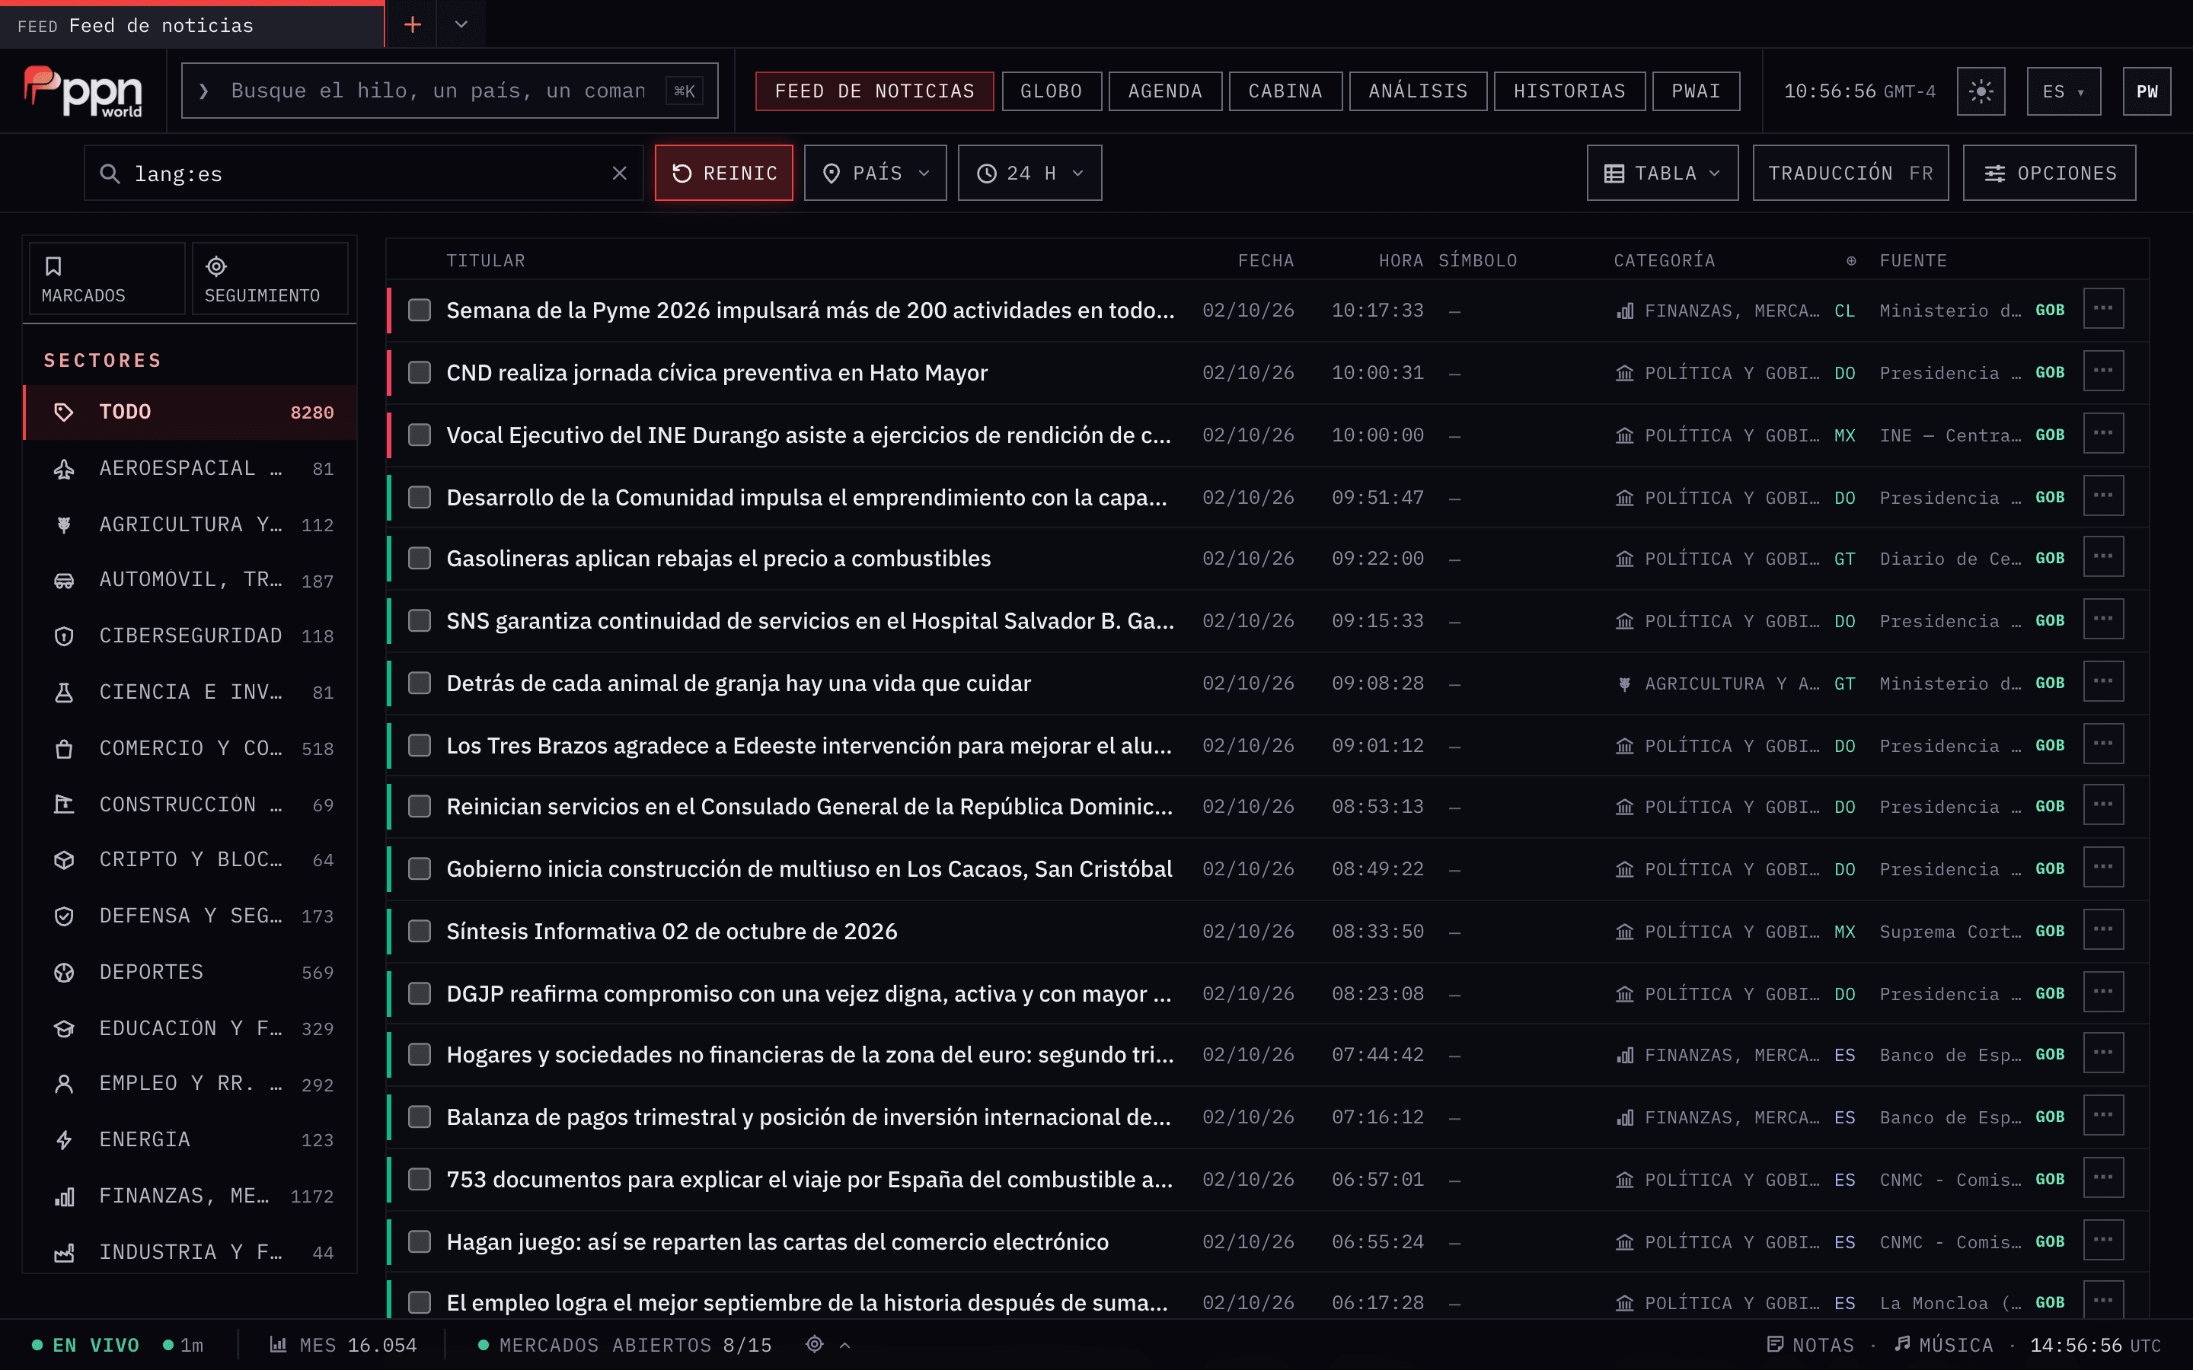This screenshot has width=2193, height=1370.
Task: Open more options for CND realiza jornada row
Action: [x=2103, y=371]
